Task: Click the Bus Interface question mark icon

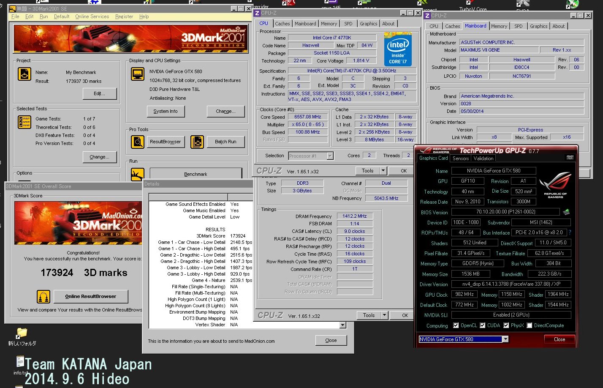Action: (x=570, y=232)
